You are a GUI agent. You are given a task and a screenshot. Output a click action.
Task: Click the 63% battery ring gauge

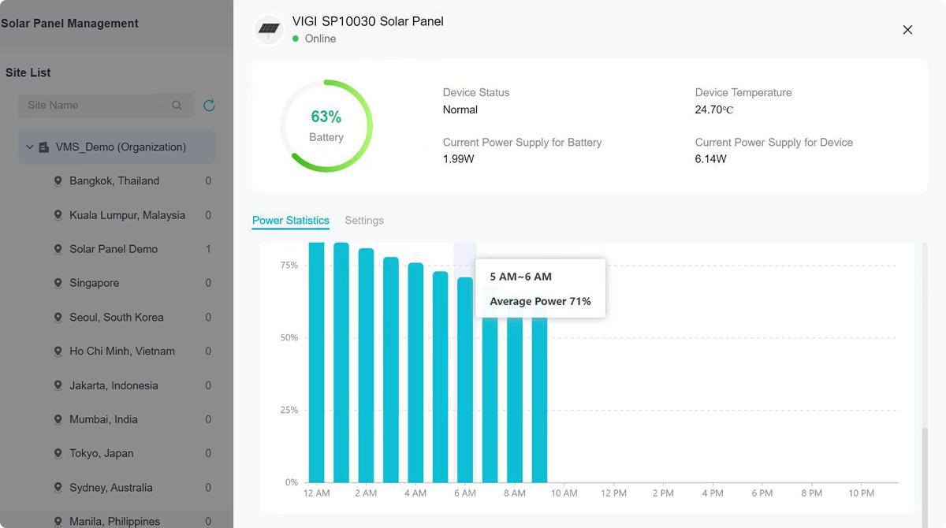(x=326, y=126)
